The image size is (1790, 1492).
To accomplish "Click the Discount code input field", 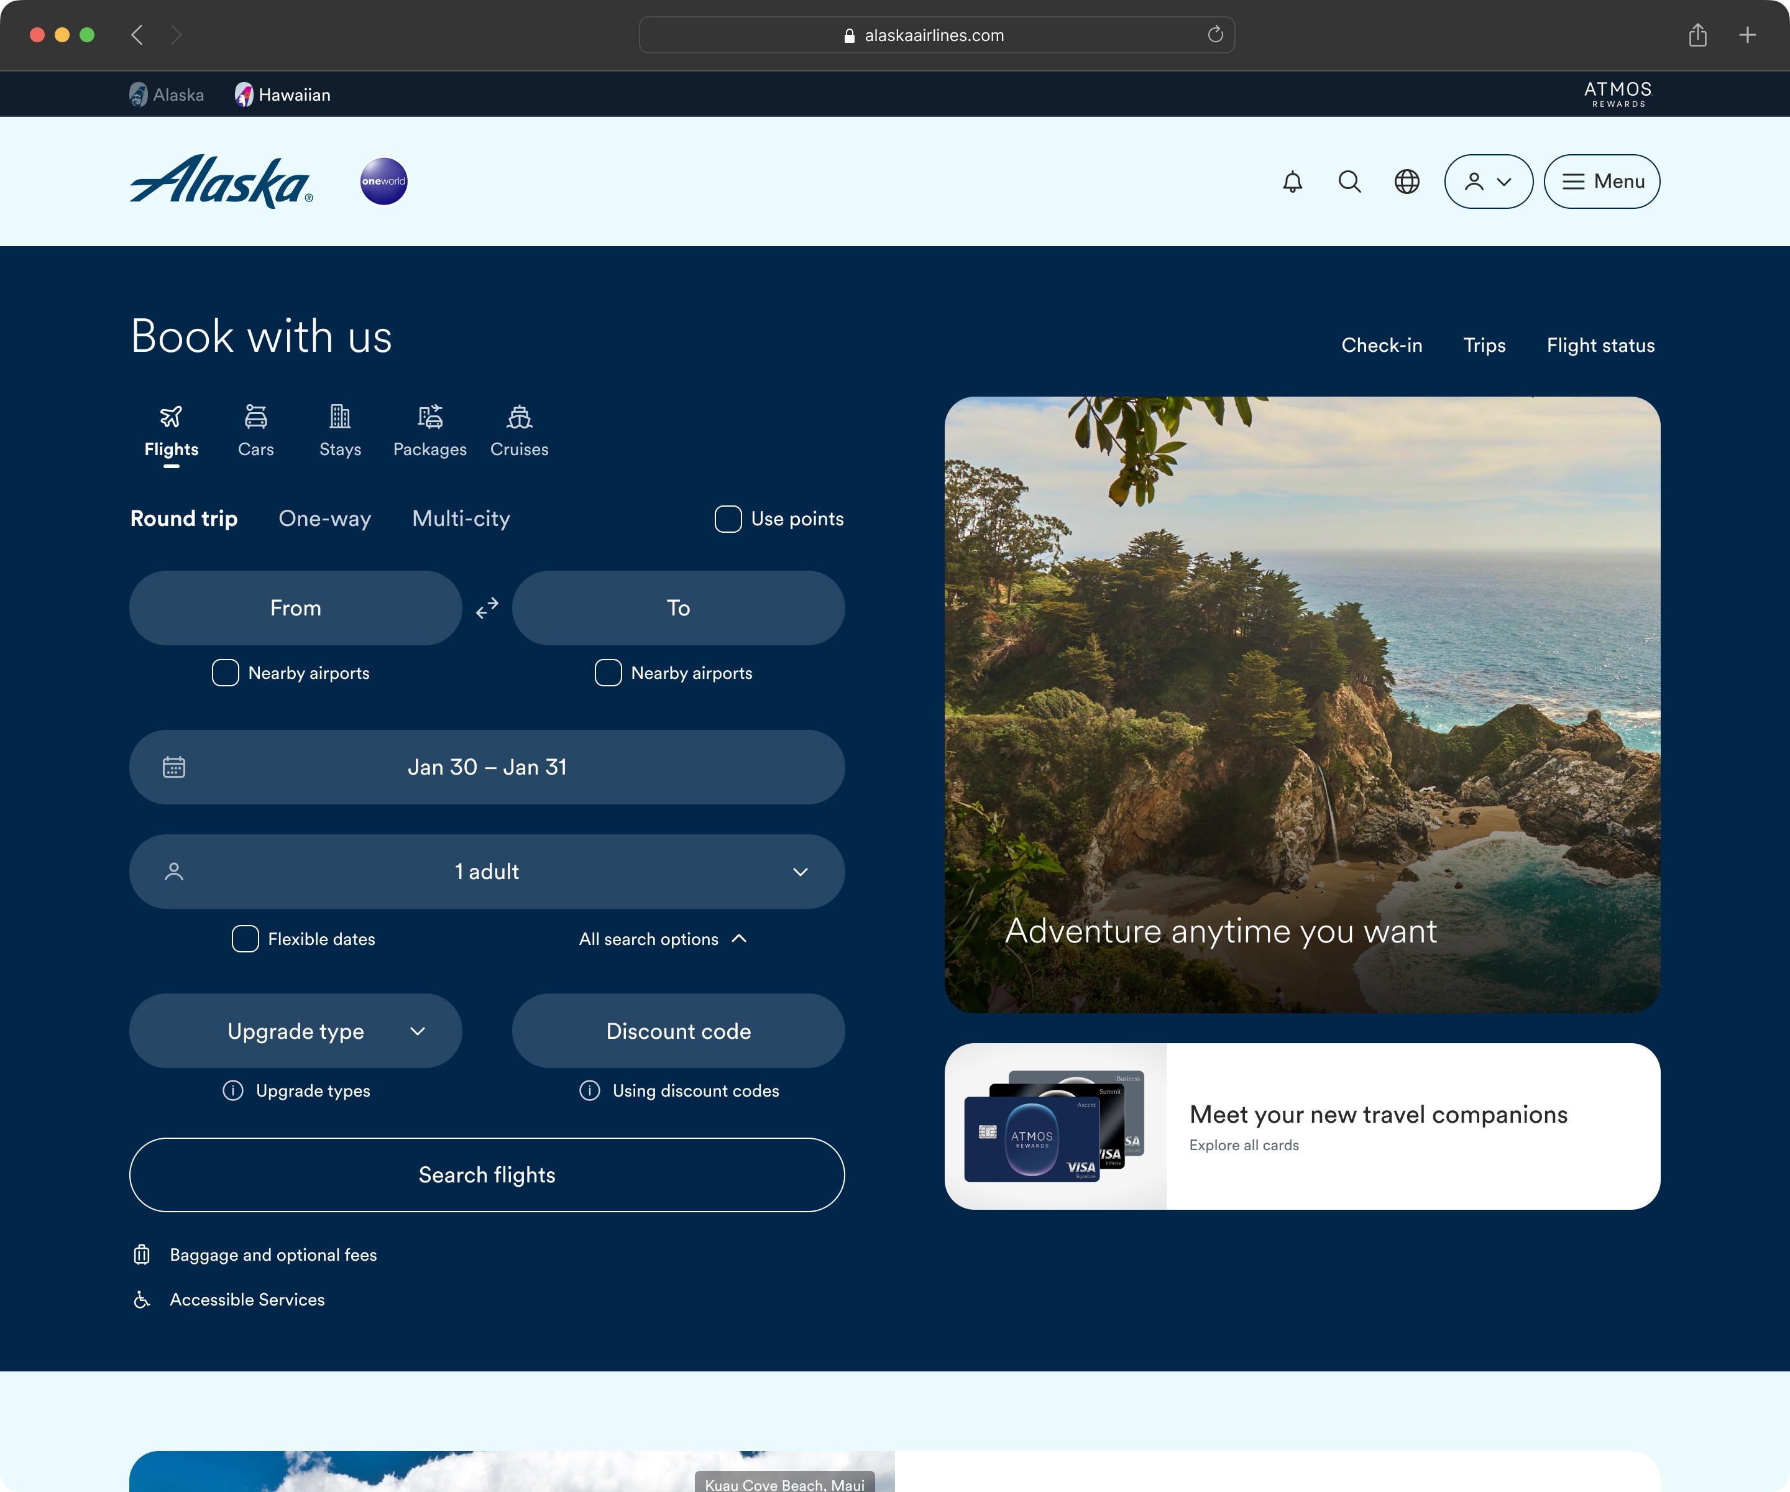I will click(x=679, y=1031).
